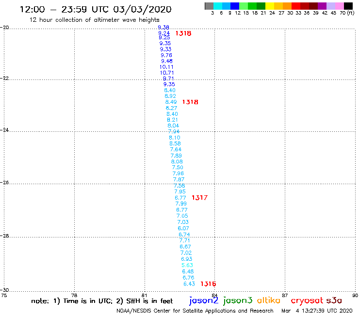Pick the purple swatch in the color scale
This screenshot has height=315, width=359.
click(322, 6)
